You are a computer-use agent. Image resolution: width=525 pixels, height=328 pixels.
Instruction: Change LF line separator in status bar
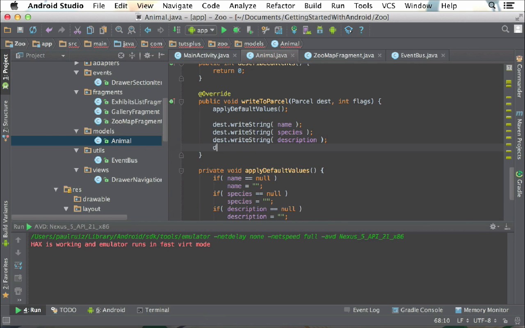[463, 321]
